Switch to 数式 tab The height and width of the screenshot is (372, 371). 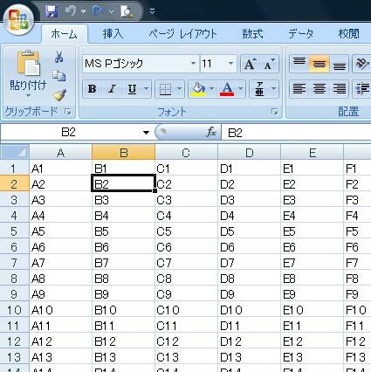tap(253, 34)
